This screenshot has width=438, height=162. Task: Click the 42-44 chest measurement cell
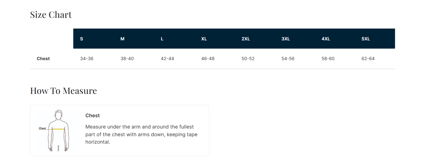tap(167, 59)
